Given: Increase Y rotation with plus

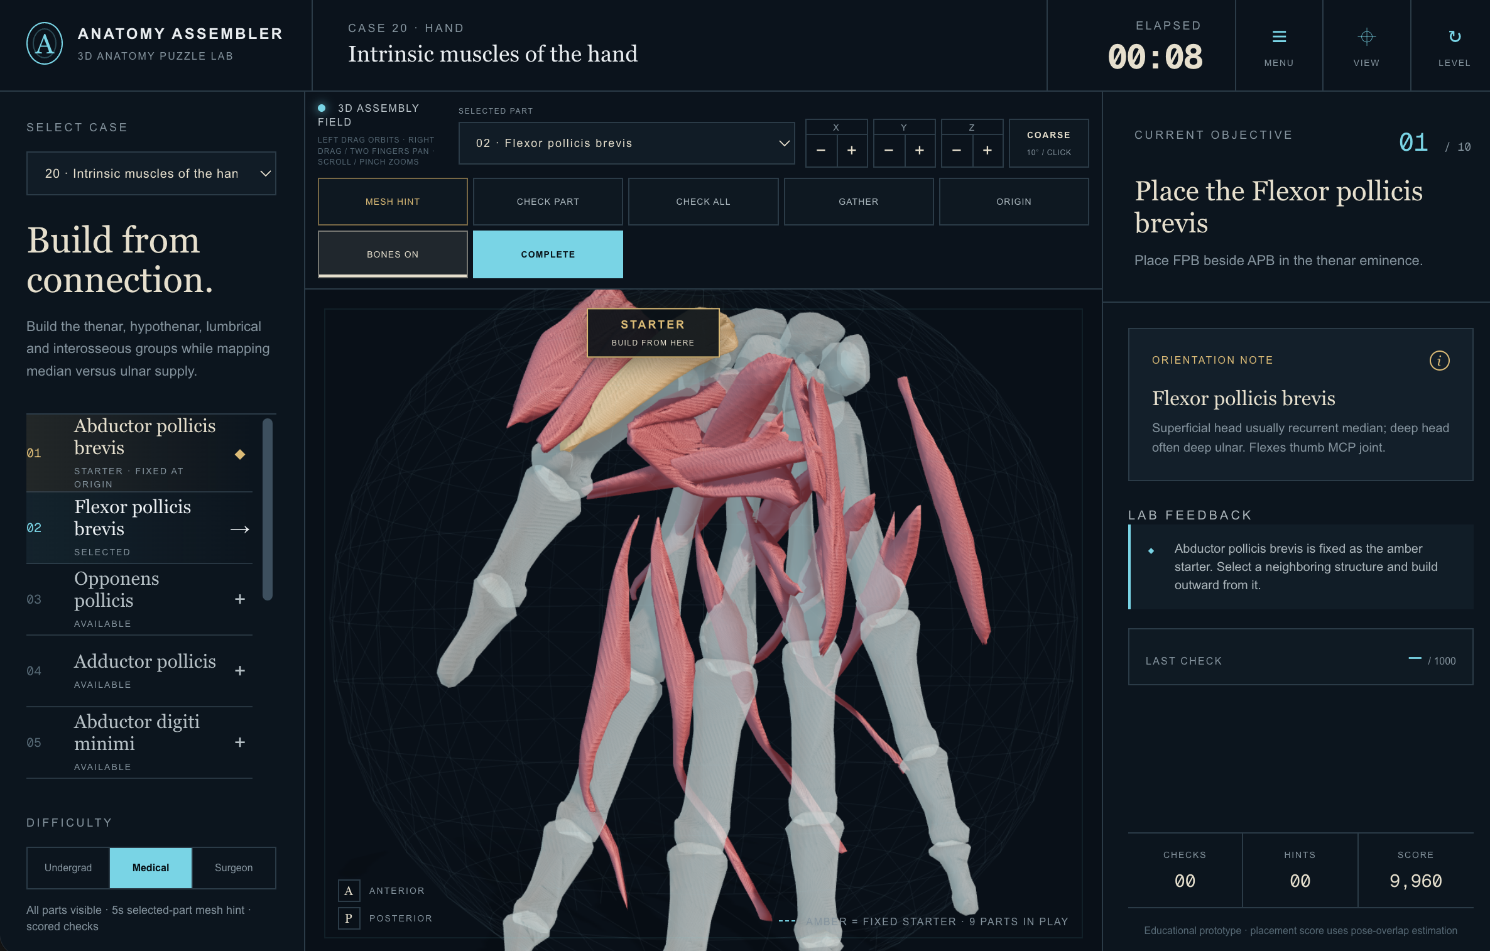Looking at the screenshot, I should click(x=920, y=151).
